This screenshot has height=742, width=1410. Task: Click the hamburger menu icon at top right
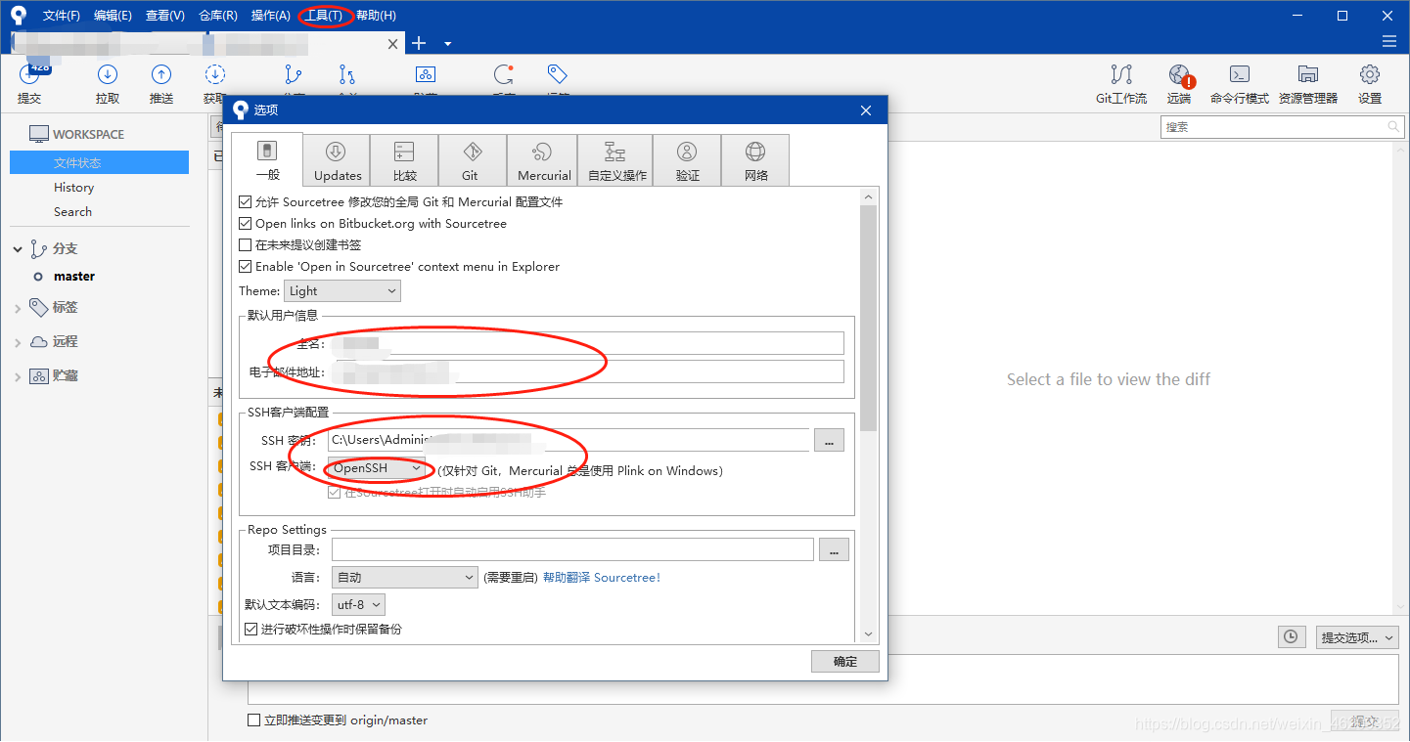(1388, 41)
